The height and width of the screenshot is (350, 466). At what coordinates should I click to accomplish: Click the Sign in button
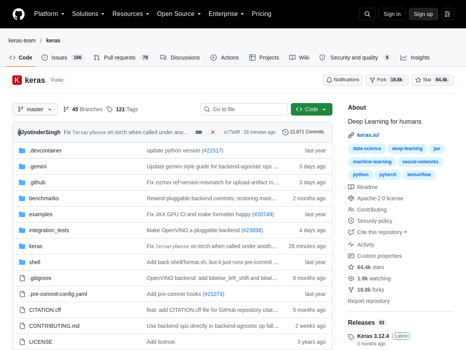[392, 14]
